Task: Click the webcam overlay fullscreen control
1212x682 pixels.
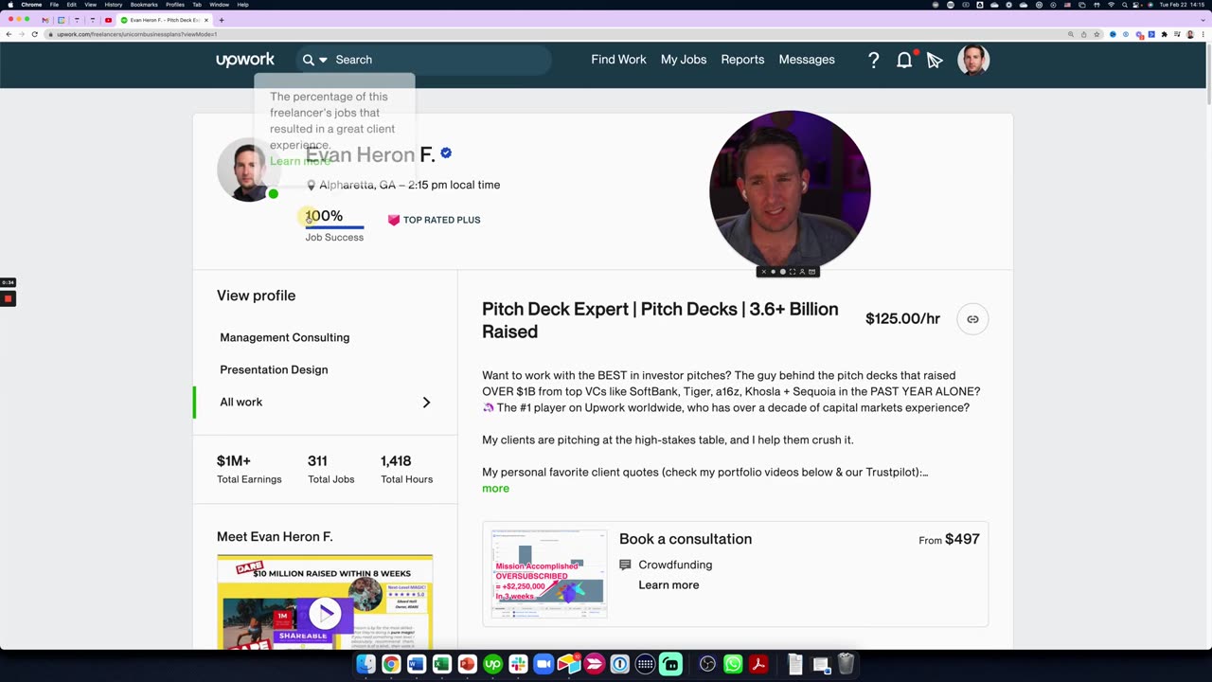Action: tap(793, 272)
